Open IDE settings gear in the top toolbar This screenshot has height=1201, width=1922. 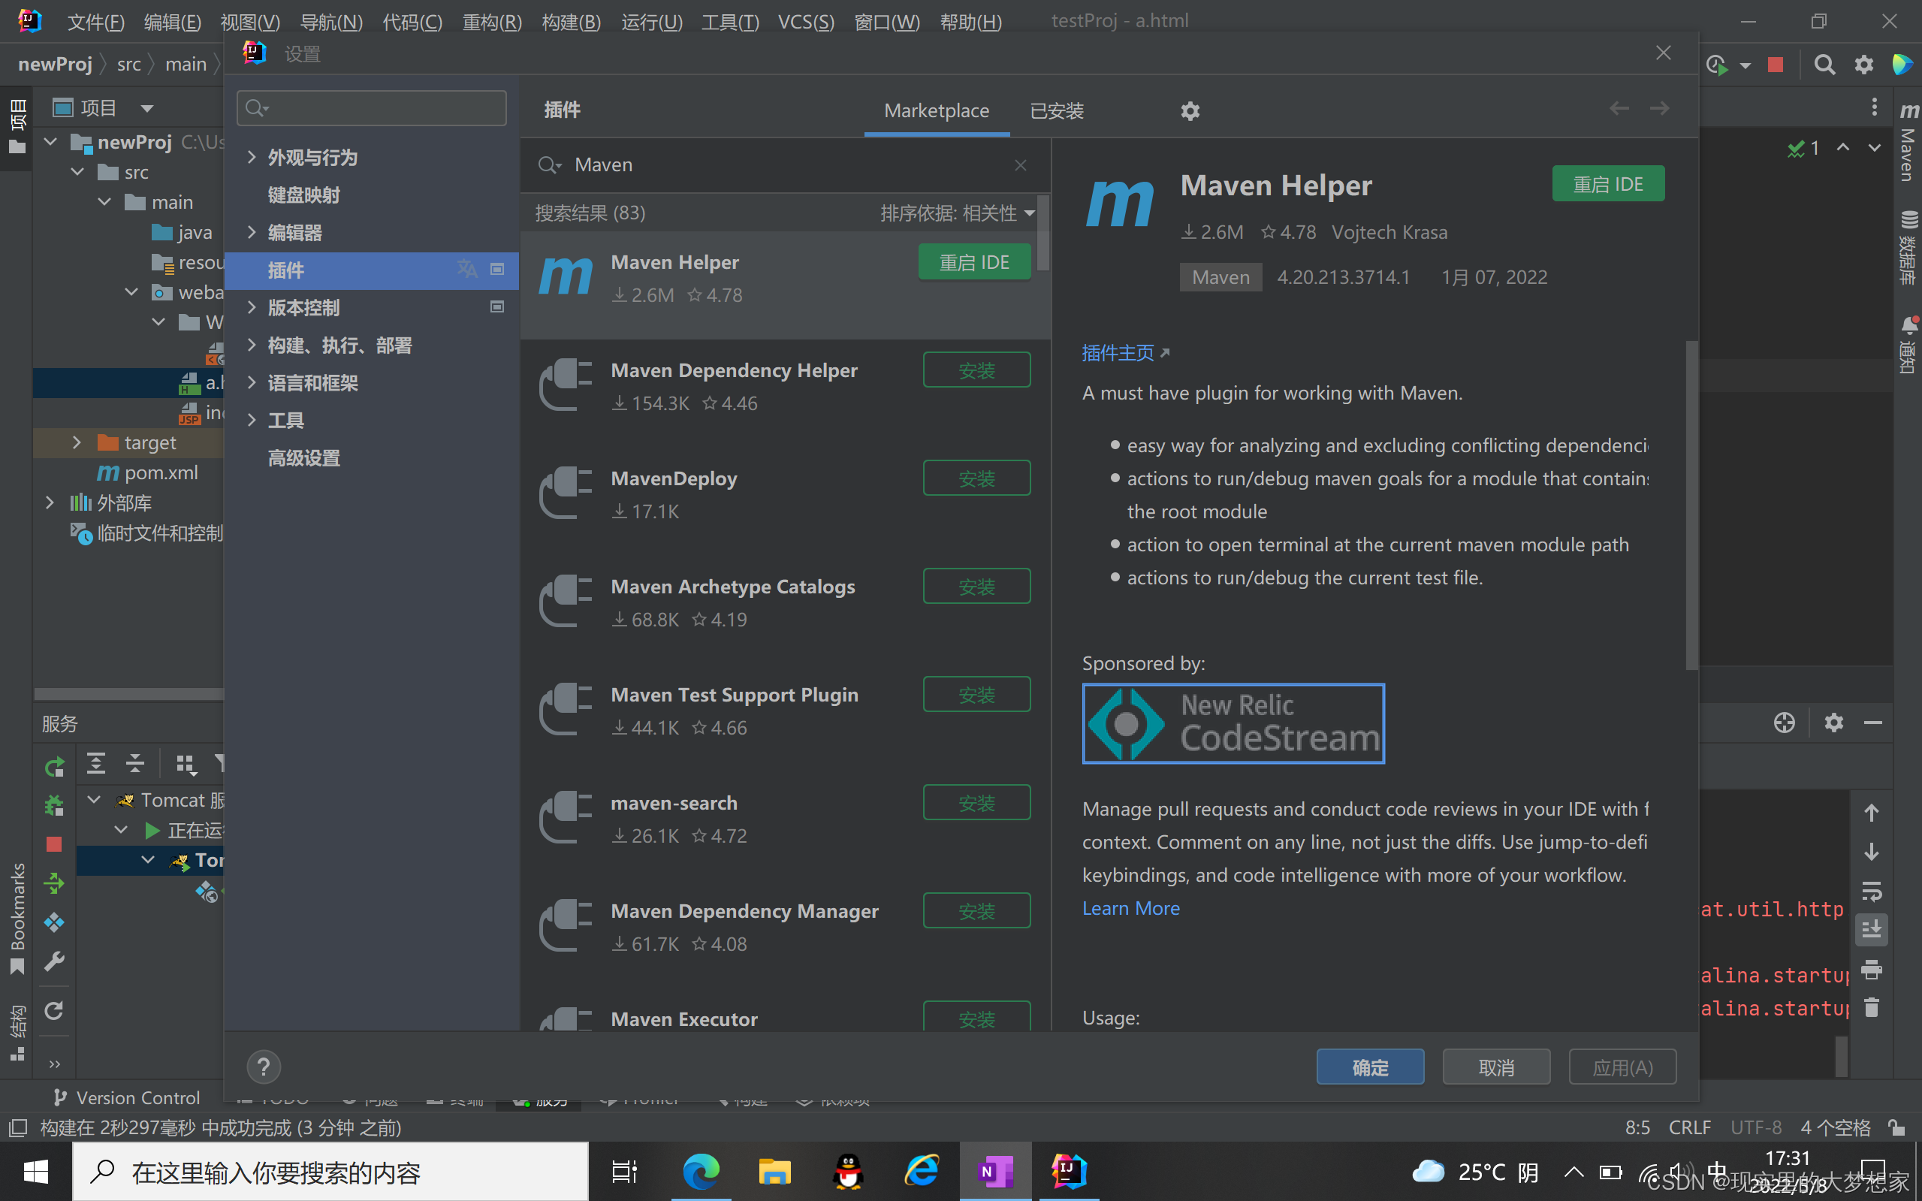[x=1863, y=65]
